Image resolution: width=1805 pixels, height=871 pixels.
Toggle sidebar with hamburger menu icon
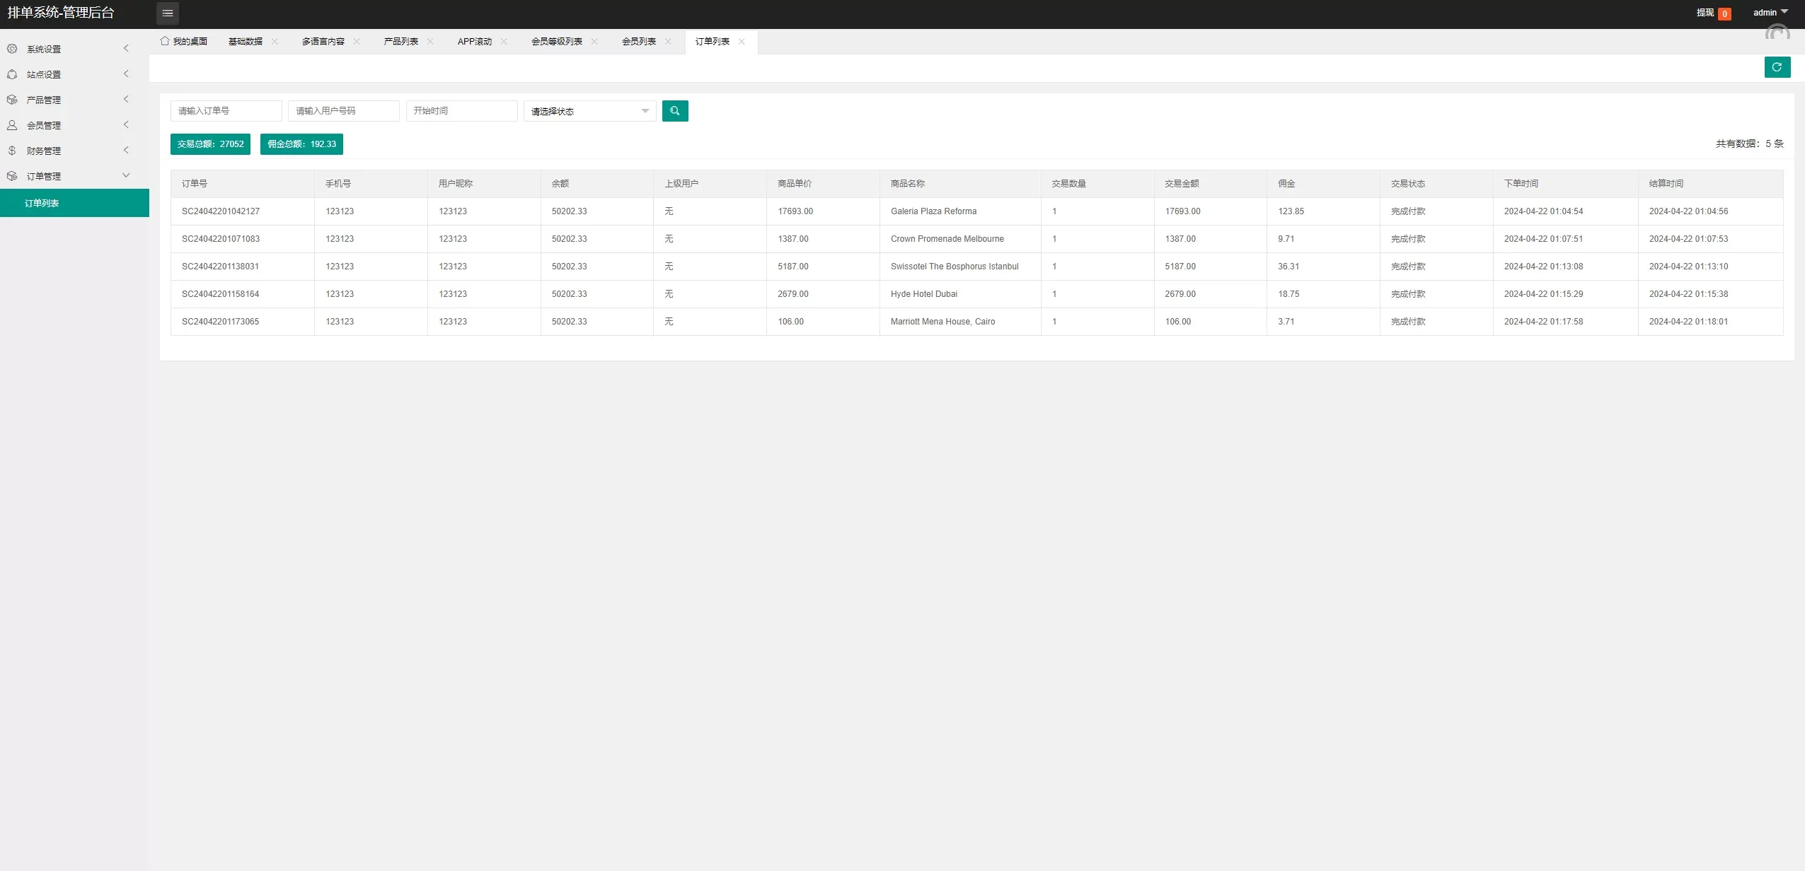click(x=168, y=13)
